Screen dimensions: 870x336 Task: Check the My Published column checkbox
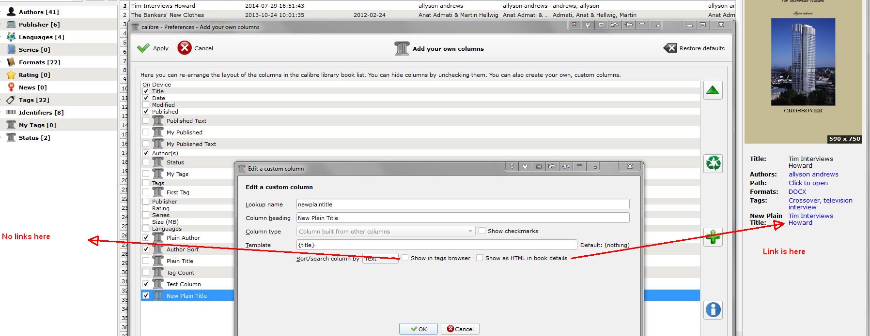tap(146, 132)
